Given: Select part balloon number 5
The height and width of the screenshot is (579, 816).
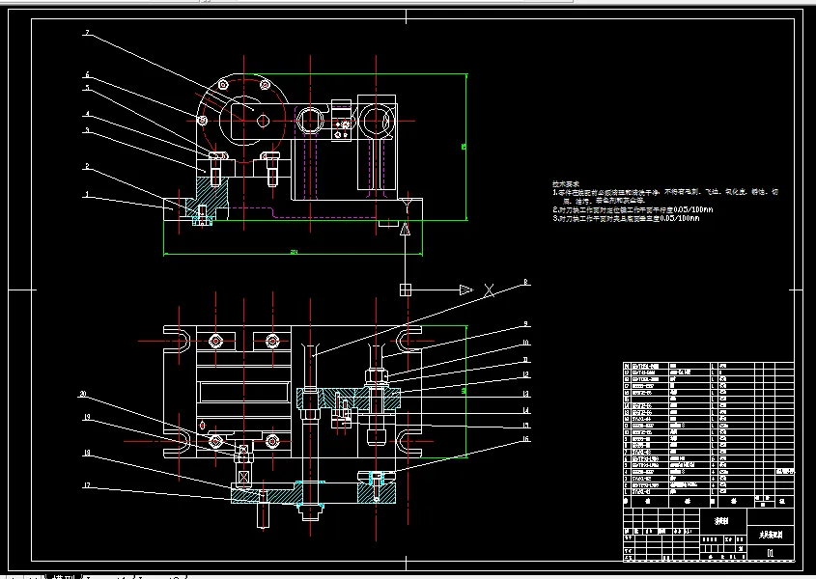Looking at the screenshot, I should point(88,89).
